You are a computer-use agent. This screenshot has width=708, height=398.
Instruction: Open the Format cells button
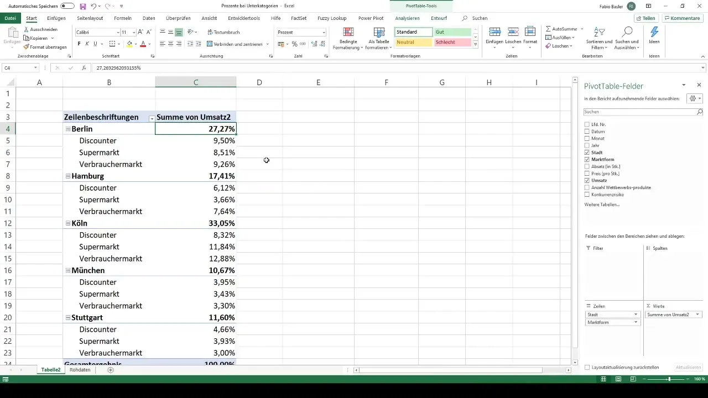tap(530, 37)
